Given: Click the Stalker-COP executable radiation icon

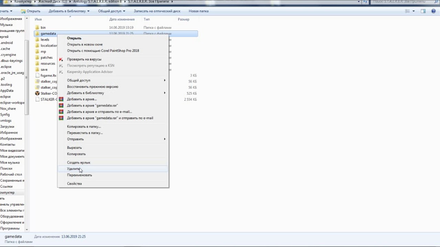Looking at the screenshot, I should click(37, 93).
